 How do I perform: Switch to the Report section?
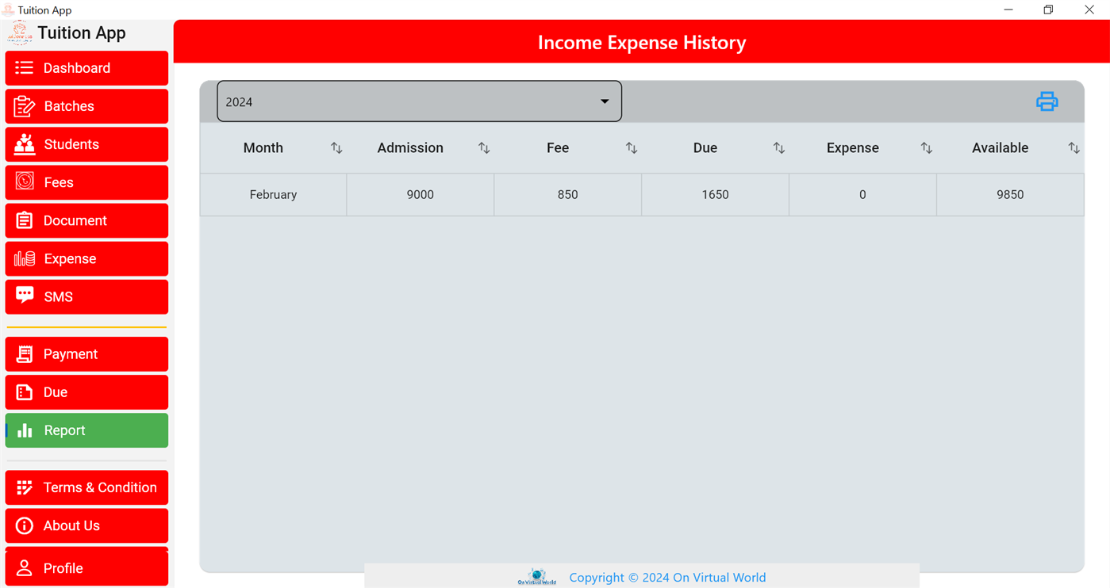point(86,430)
